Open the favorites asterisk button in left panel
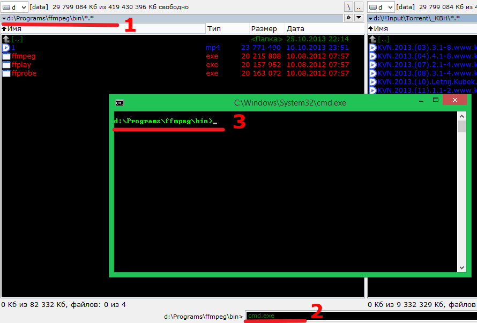 pyautogui.click(x=349, y=18)
